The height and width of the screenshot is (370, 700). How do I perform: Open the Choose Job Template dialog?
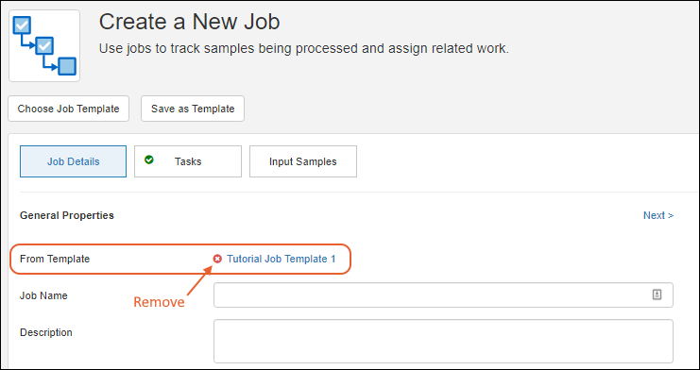coord(68,109)
